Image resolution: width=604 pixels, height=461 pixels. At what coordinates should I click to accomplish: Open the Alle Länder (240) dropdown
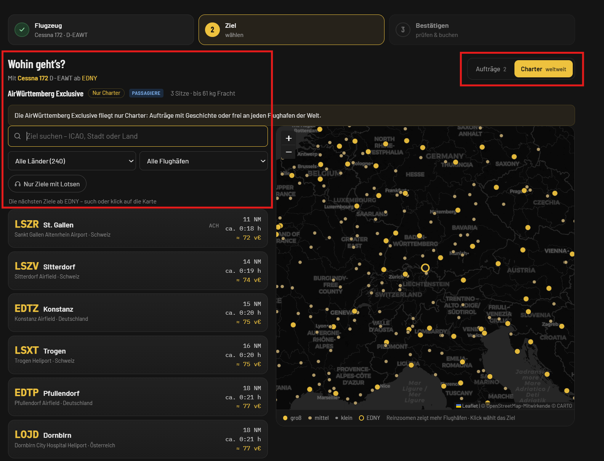click(x=72, y=161)
